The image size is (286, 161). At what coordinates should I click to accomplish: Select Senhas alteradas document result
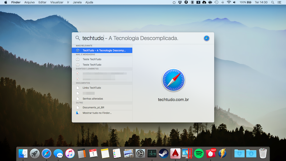[102, 98]
